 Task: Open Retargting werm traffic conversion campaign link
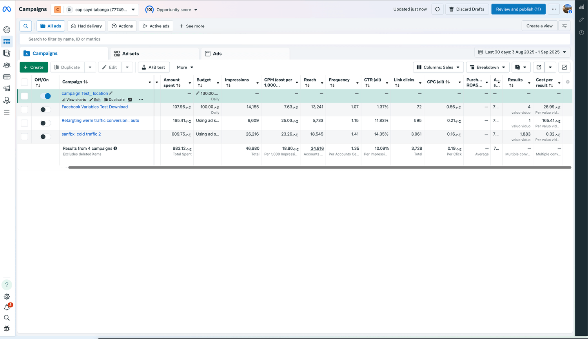coord(100,121)
